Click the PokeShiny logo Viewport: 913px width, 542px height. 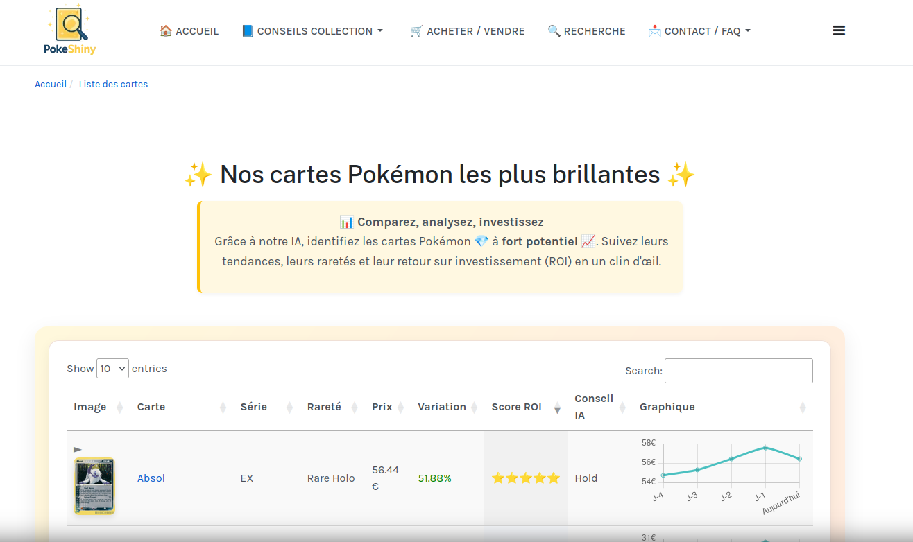pos(69,30)
